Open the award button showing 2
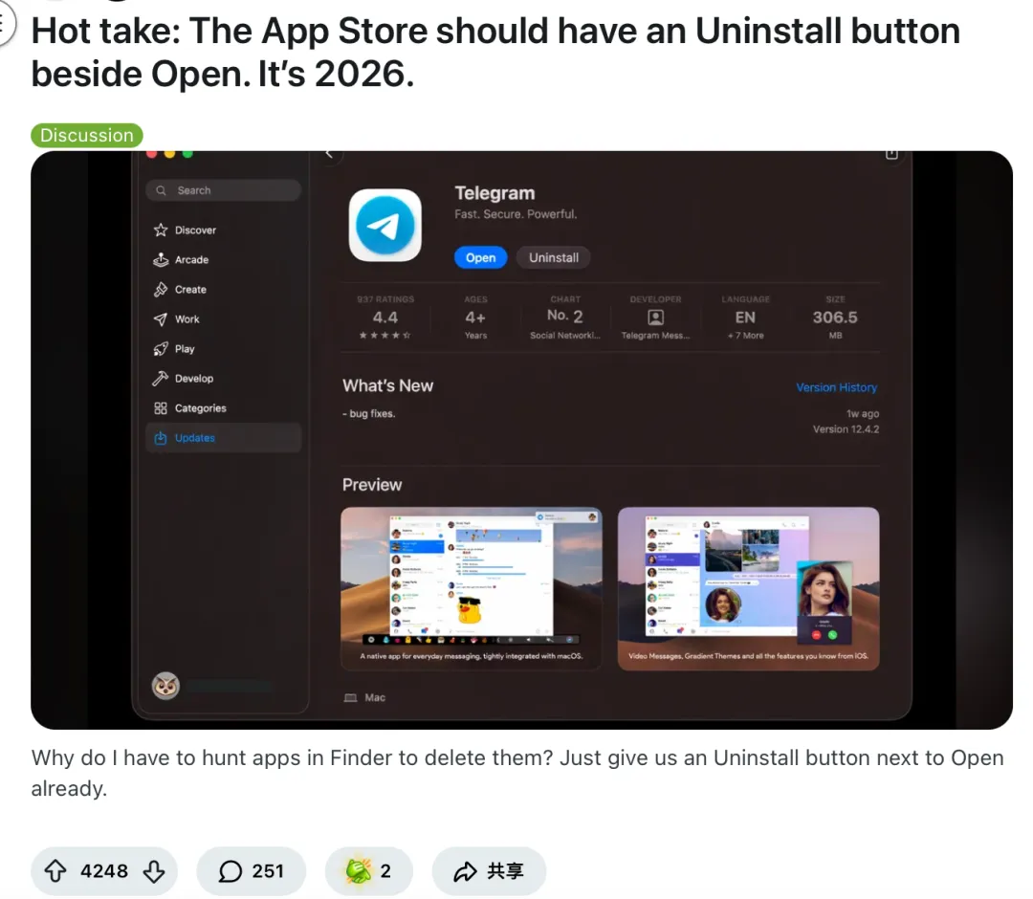This screenshot has width=1033, height=899. (x=369, y=870)
